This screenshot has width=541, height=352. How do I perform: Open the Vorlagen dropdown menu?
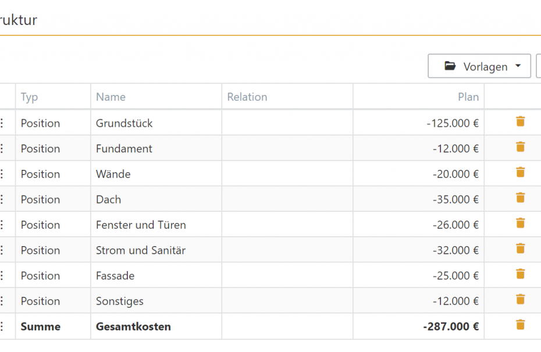(479, 66)
